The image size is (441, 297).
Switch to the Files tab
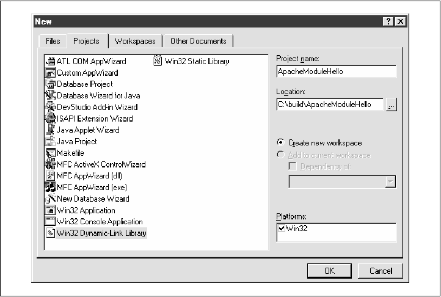point(53,42)
